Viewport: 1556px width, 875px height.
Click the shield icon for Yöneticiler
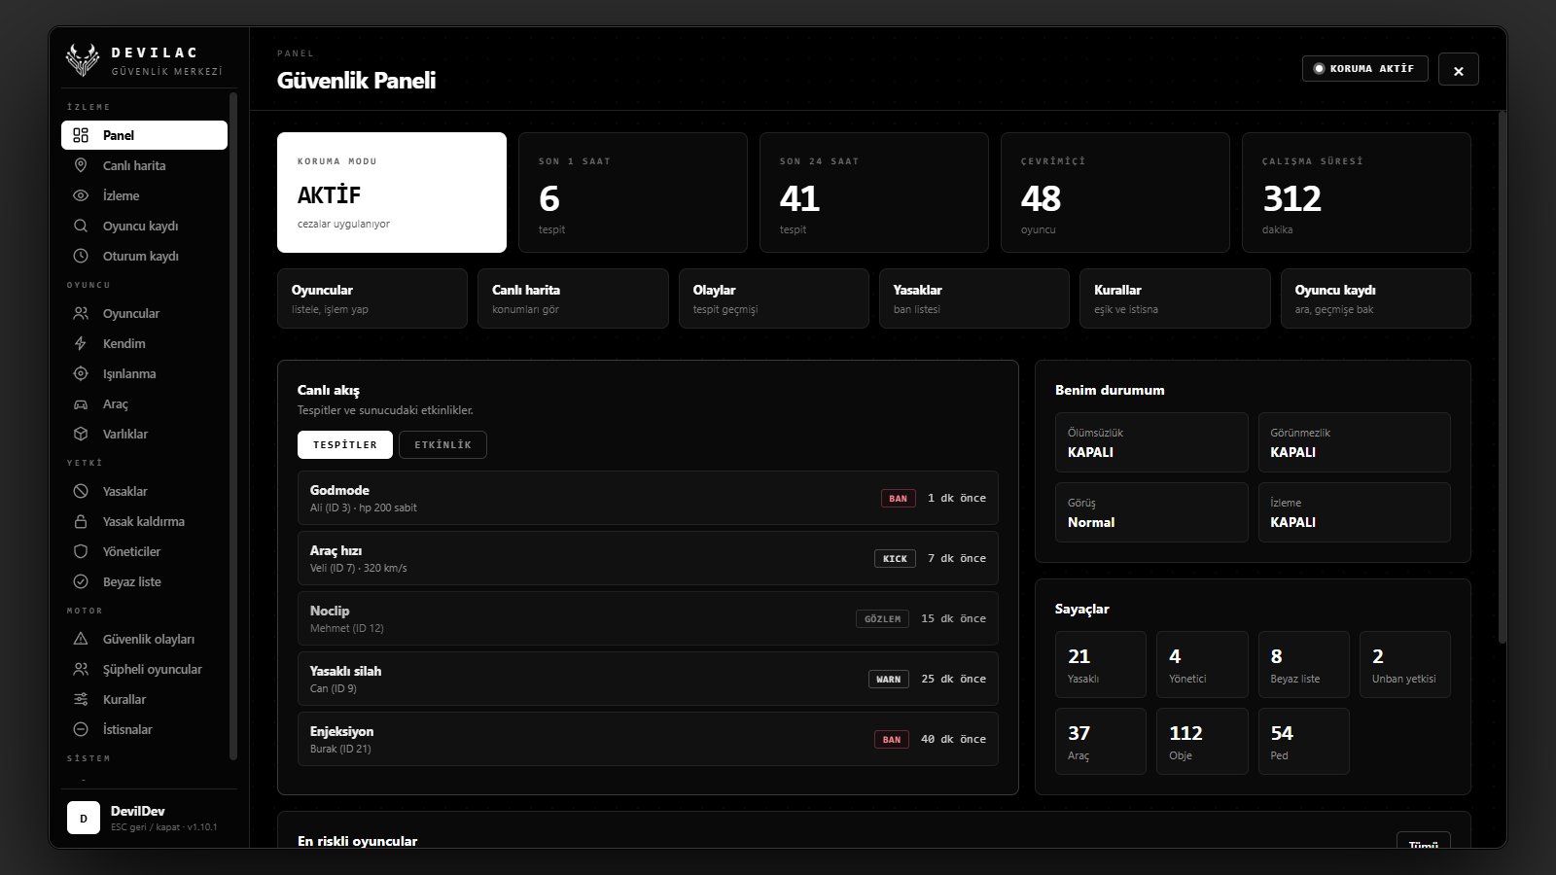click(81, 551)
